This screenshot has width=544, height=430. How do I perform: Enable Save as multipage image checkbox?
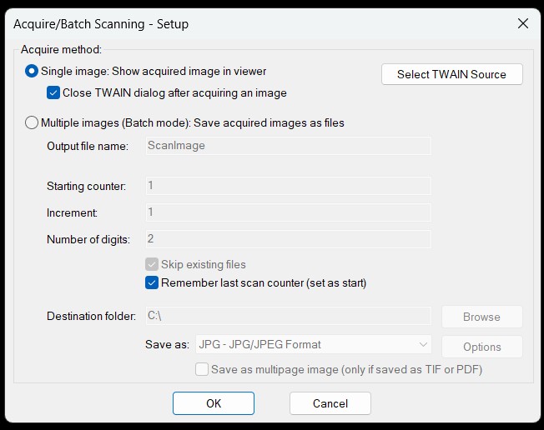point(201,369)
